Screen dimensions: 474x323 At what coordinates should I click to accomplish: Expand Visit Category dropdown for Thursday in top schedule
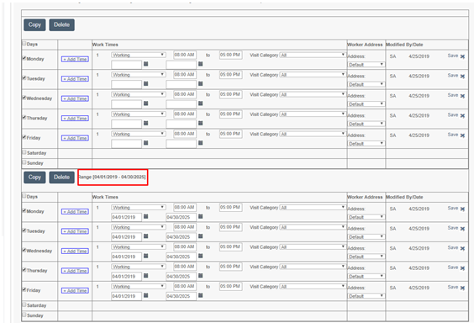tap(313, 114)
